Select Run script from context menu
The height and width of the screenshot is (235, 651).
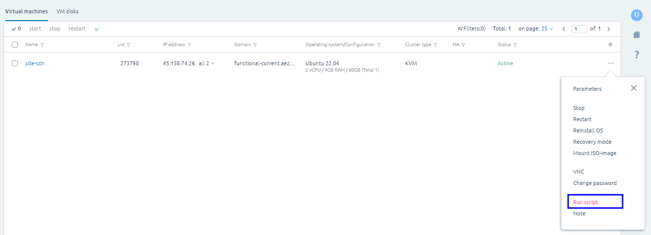click(585, 202)
